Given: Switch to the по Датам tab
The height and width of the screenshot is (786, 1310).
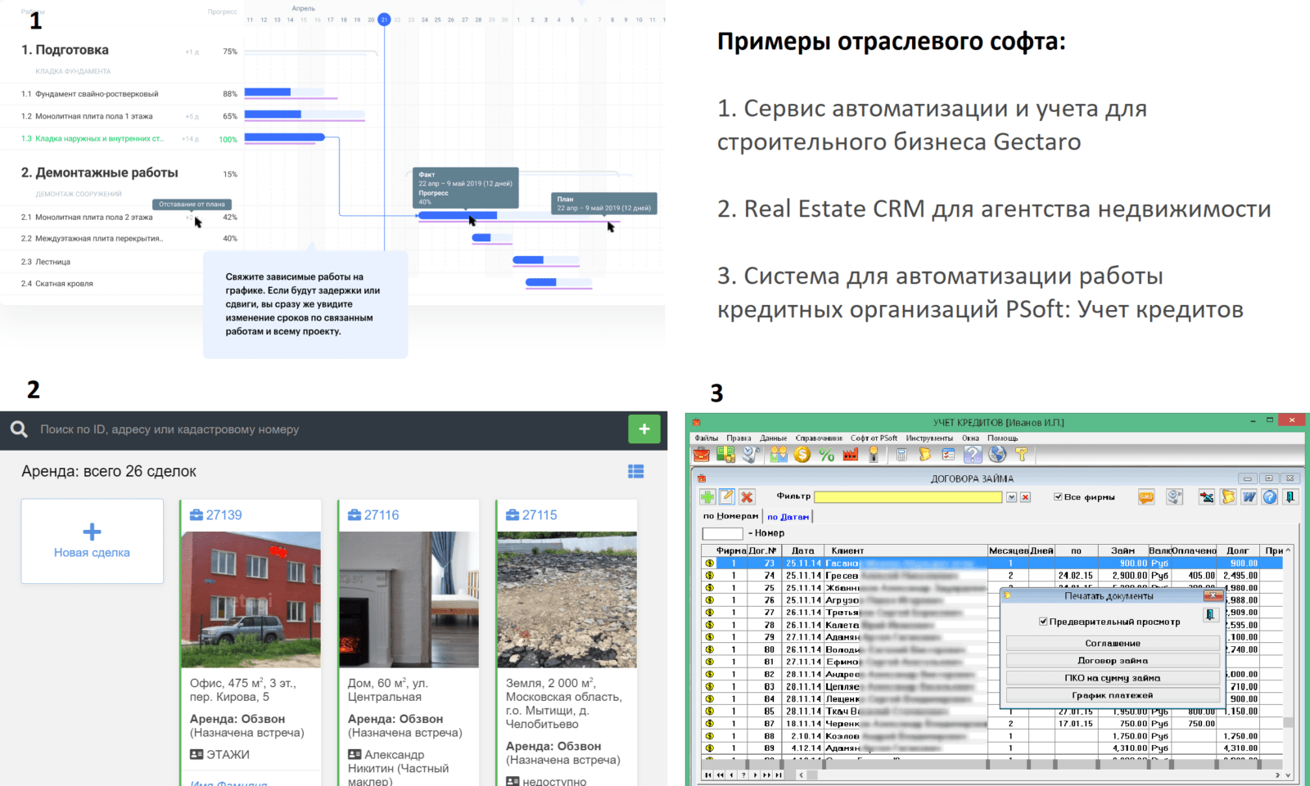Looking at the screenshot, I should point(788,515).
